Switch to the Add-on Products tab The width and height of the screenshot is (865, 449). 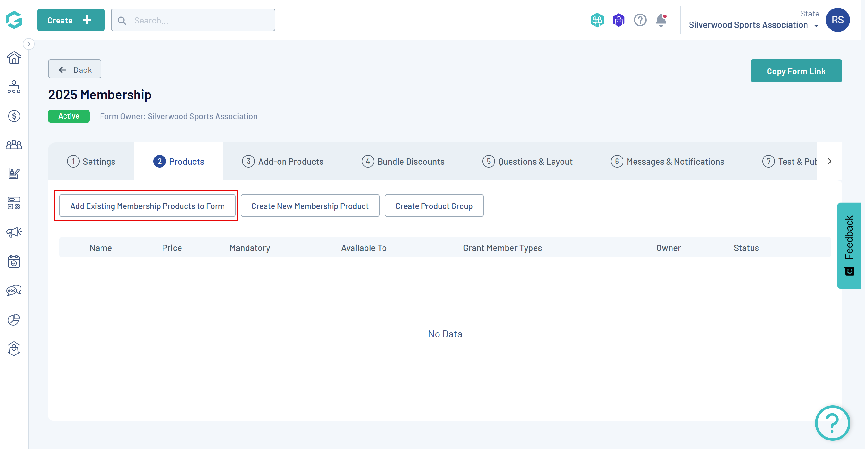pyautogui.click(x=283, y=162)
